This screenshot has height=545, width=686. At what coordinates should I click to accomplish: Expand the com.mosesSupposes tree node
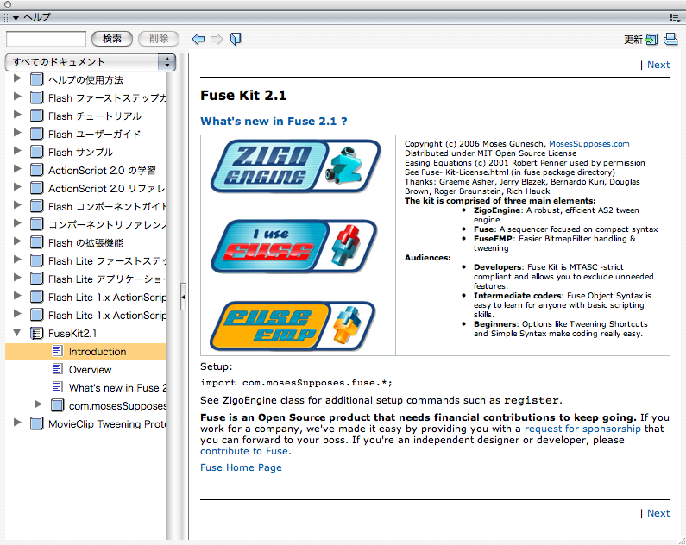(x=38, y=404)
